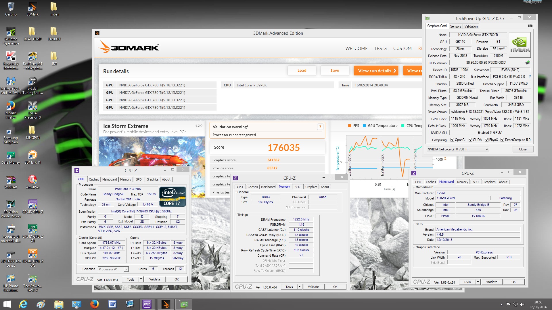
Task: Launch Mozilla Firefox desktop shortcut
Action: coord(11,110)
